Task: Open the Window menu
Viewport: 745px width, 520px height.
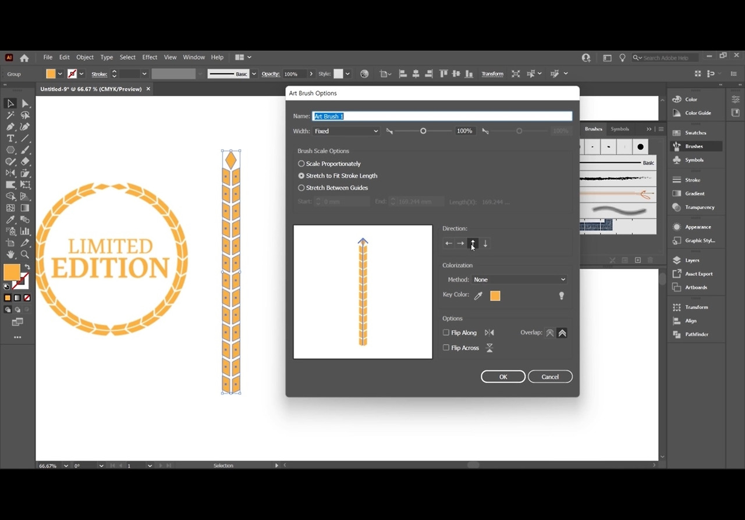Action: click(x=194, y=58)
